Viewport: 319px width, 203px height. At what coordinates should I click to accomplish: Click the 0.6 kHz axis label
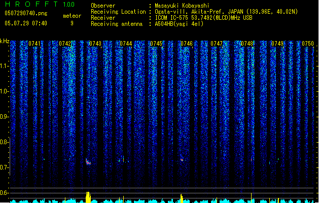[5, 193]
